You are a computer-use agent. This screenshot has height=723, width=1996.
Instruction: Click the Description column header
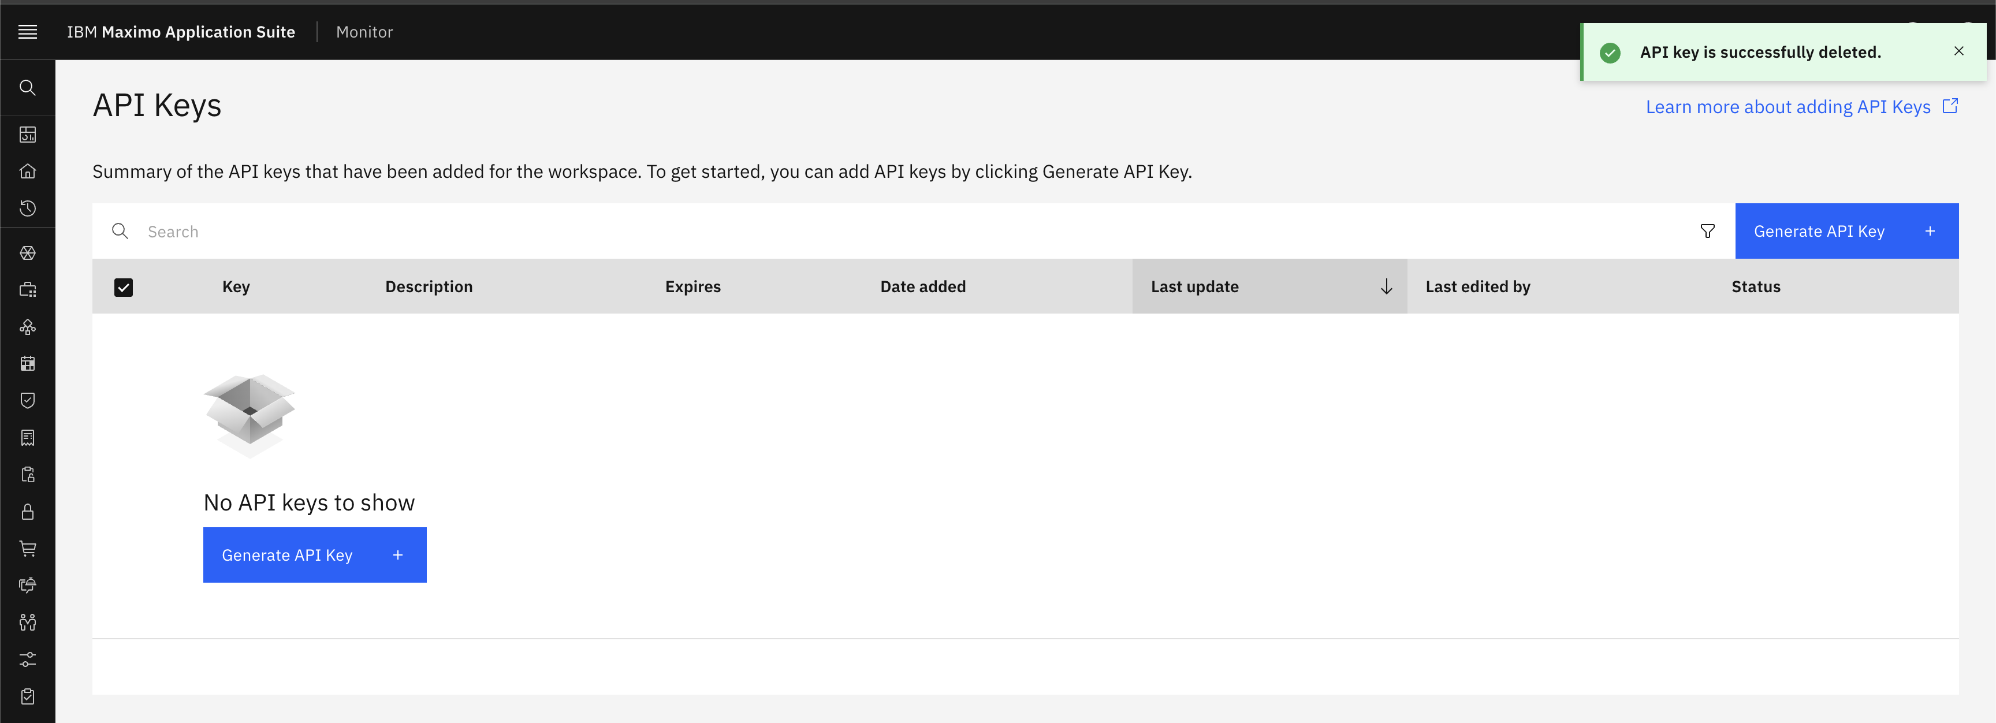point(429,287)
